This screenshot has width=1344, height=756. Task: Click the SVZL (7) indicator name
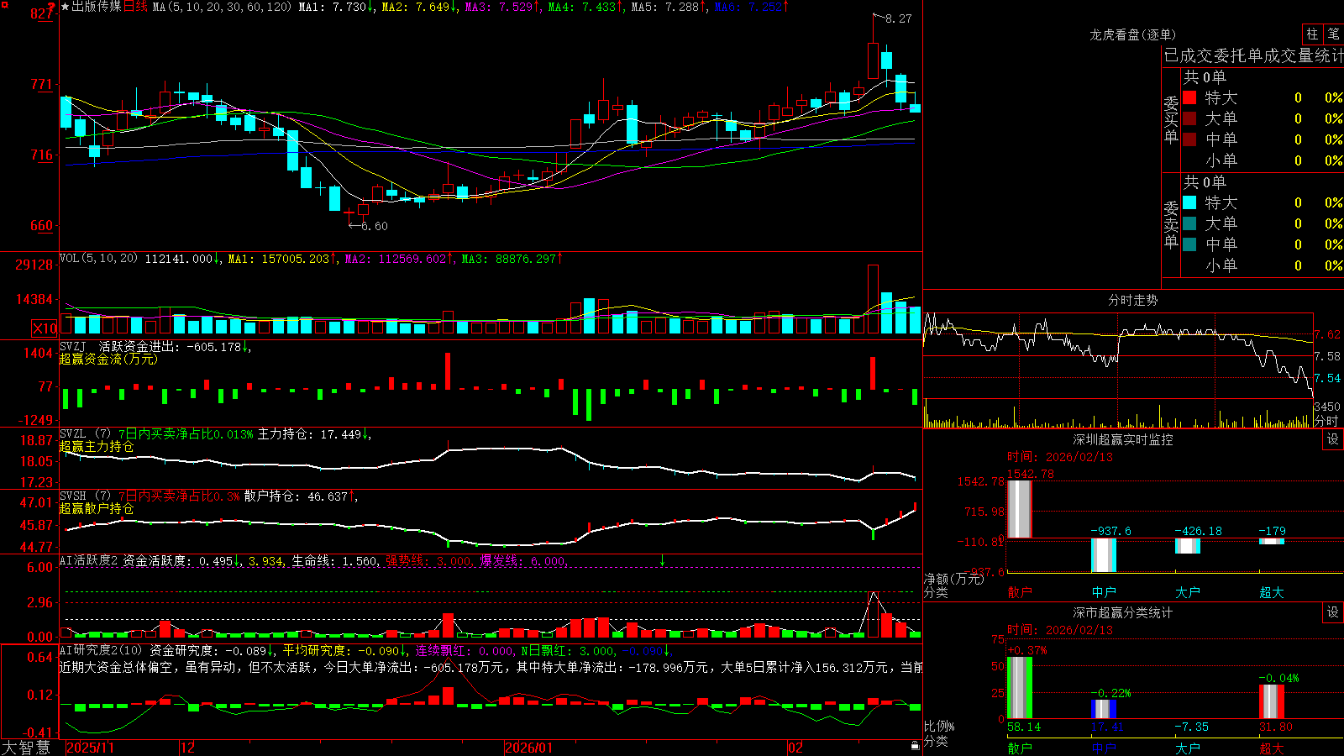[85, 433]
